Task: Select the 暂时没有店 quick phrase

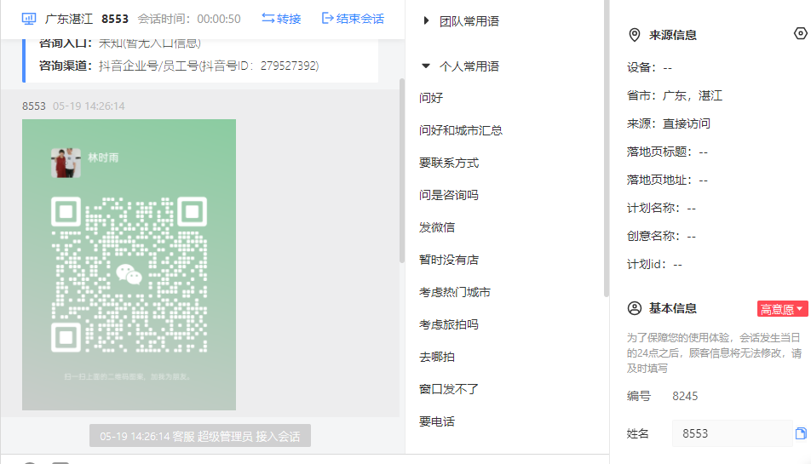Action: [448, 260]
